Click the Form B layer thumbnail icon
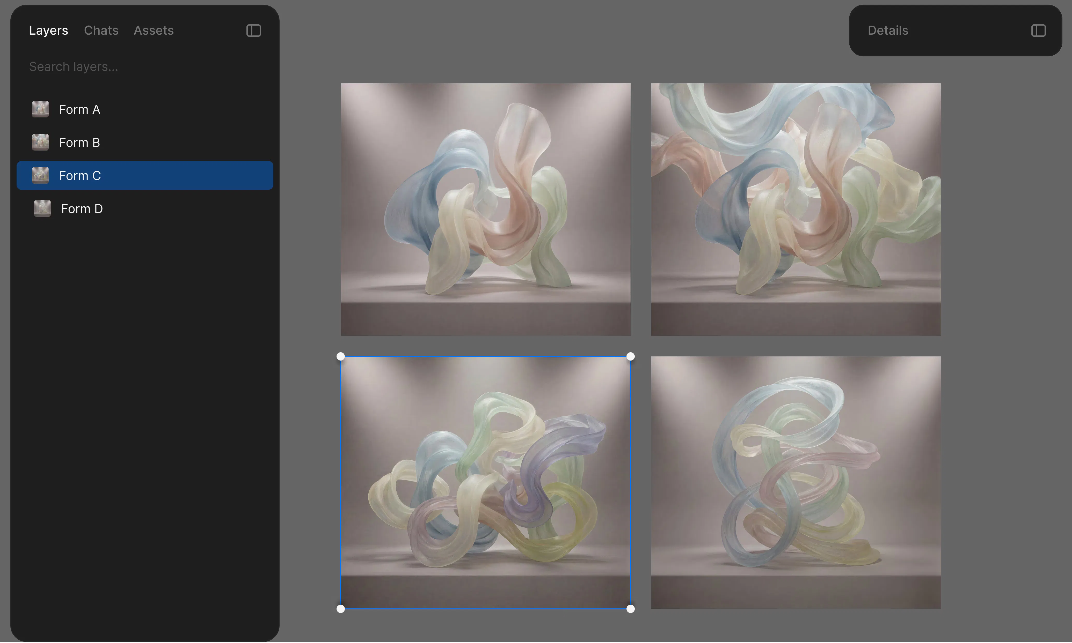 pos(40,142)
